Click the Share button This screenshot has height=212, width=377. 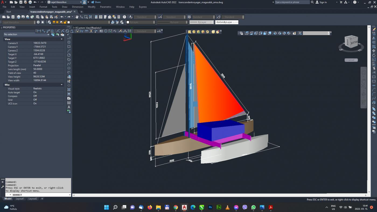[96, 2]
